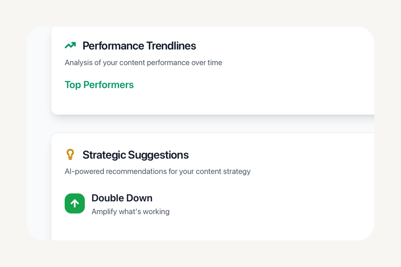
Task: Click the green upward arrow badge near Double Down
Action: coord(75,203)
